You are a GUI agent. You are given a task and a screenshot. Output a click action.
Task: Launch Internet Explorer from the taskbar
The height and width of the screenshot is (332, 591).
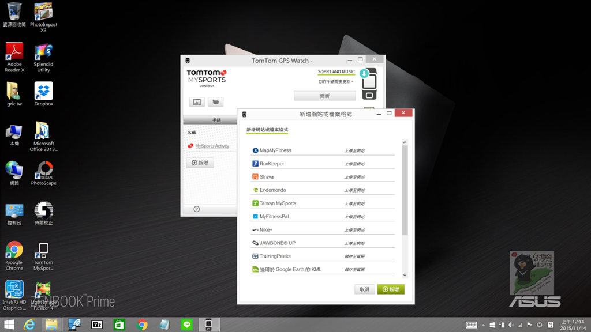29,325
